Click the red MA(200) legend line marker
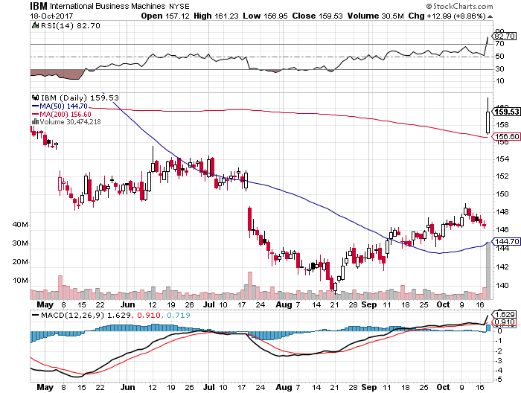 point(34,113)
